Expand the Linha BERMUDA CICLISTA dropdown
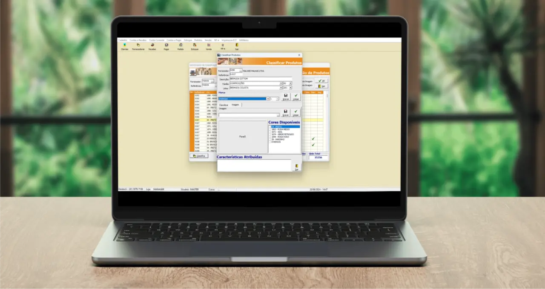 pyautogui.click(x=281, y=88)
